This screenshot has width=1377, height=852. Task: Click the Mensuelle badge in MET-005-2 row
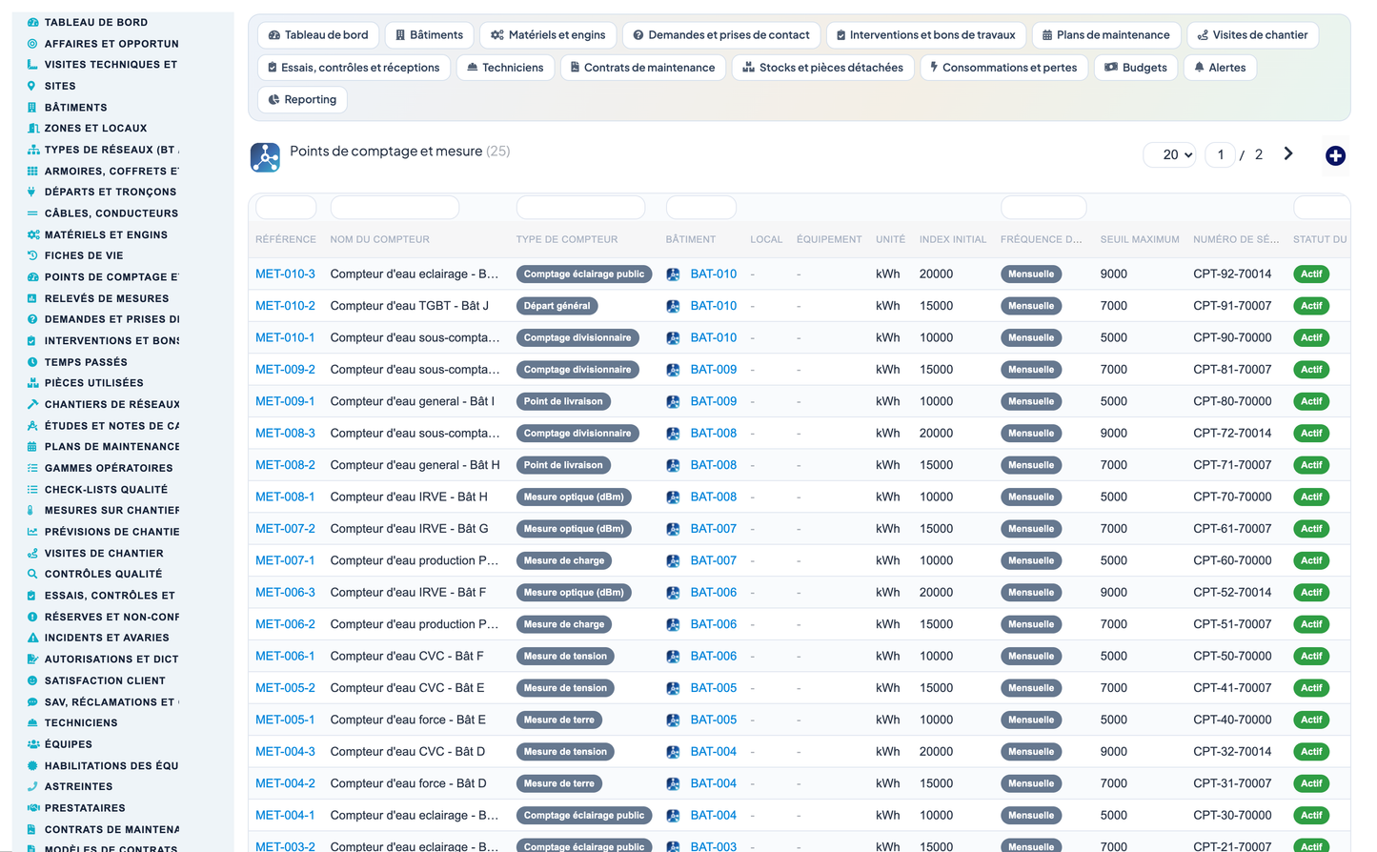[1031, 688]
